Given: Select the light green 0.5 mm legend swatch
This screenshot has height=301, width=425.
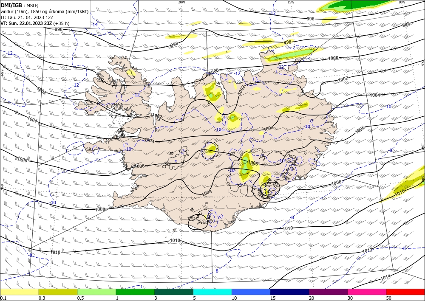Looking at the screenshot, I should 96,292.
